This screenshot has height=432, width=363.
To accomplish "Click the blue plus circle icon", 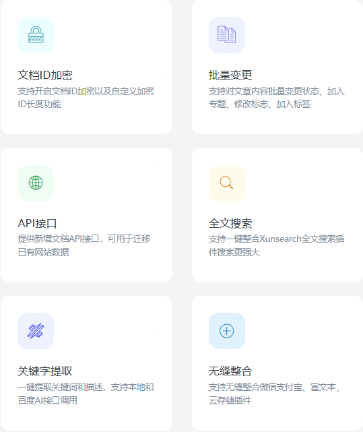I will [227, 331].
